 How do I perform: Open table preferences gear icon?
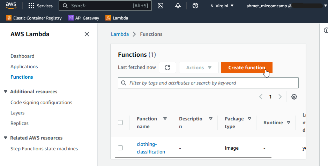click(x=294, y=97)
